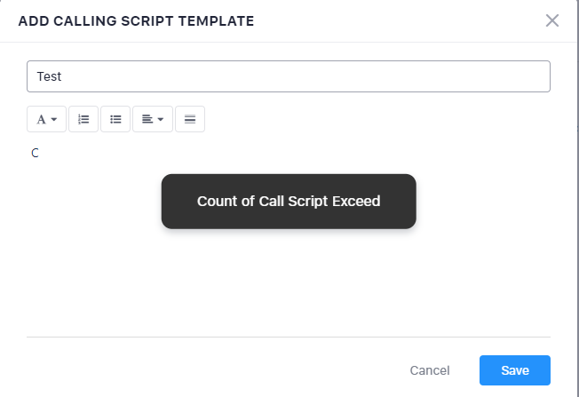Click the Add Calling Script Template heading
579x397 pixels.
(x=136, y=20)
